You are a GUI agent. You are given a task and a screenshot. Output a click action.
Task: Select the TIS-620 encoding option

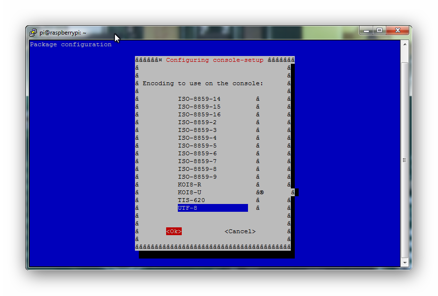coord(191,200)
